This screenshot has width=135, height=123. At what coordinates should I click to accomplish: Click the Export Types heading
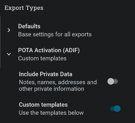[24, 8]
